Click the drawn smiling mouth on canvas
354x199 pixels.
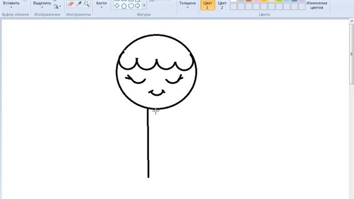[157, 93]
